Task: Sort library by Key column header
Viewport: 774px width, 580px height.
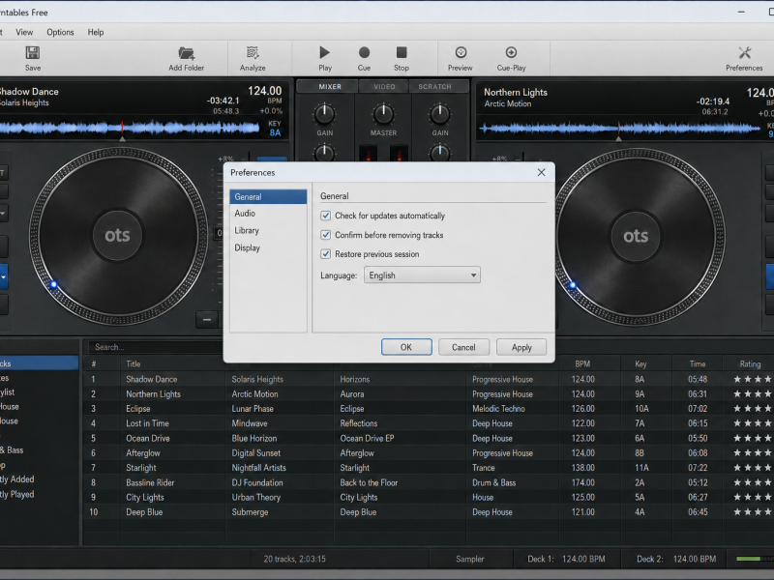Action: (640, 364)
